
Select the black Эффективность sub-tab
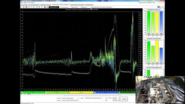[54, 7]
